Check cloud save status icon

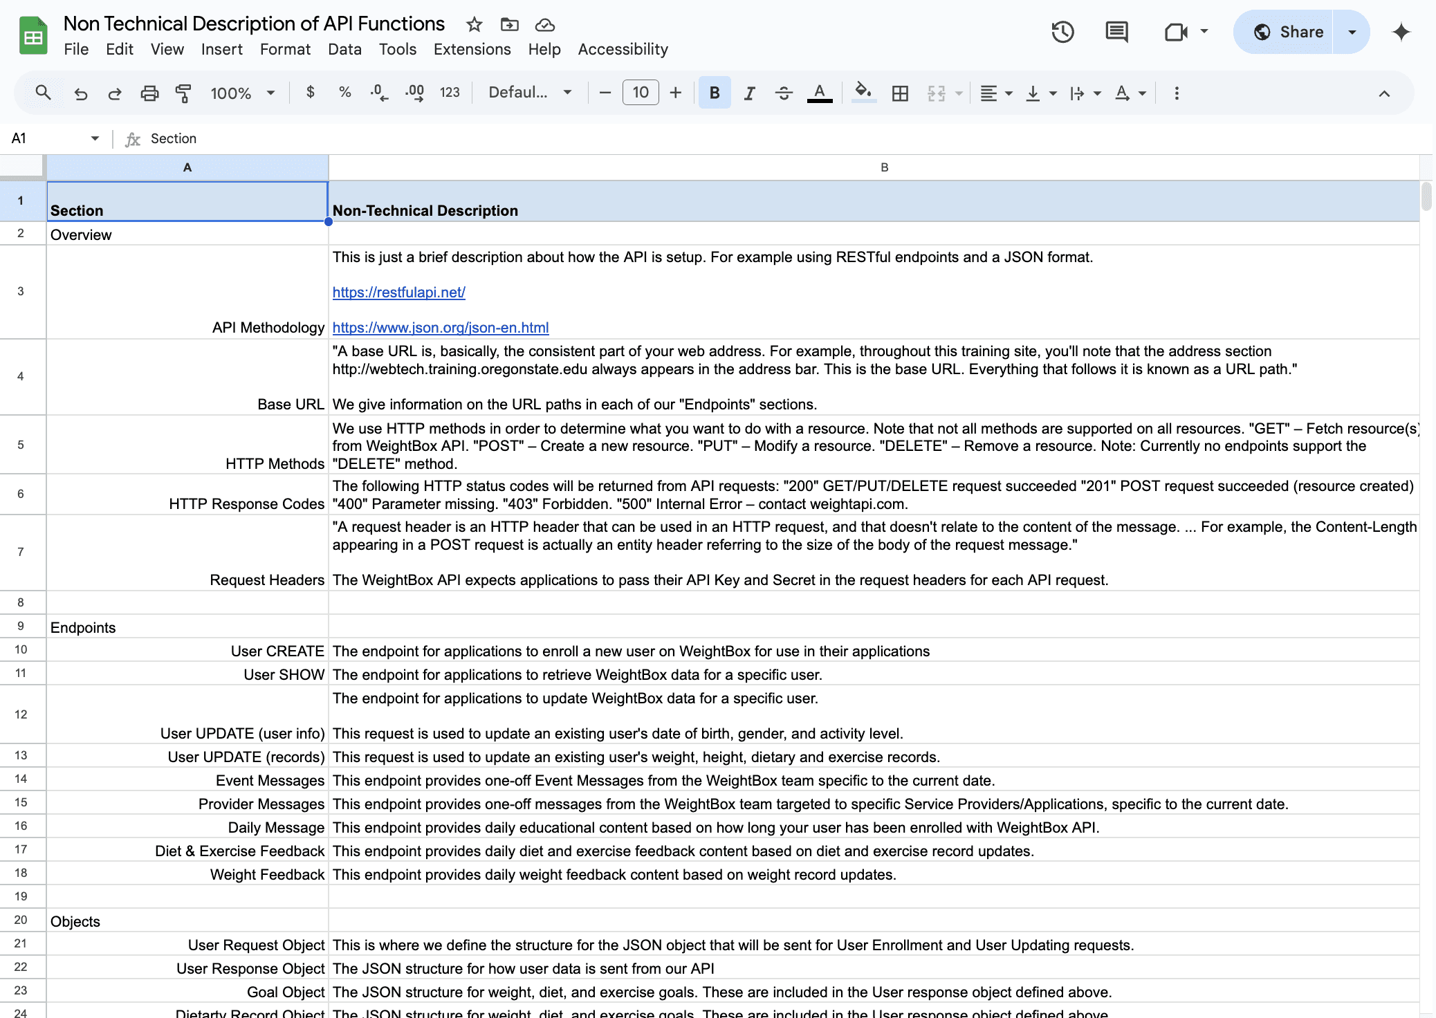[545, 25]
